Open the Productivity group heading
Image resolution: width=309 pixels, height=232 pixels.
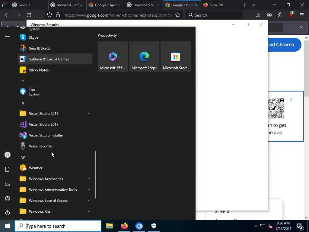pyautogui.click(x=107, y=35)
